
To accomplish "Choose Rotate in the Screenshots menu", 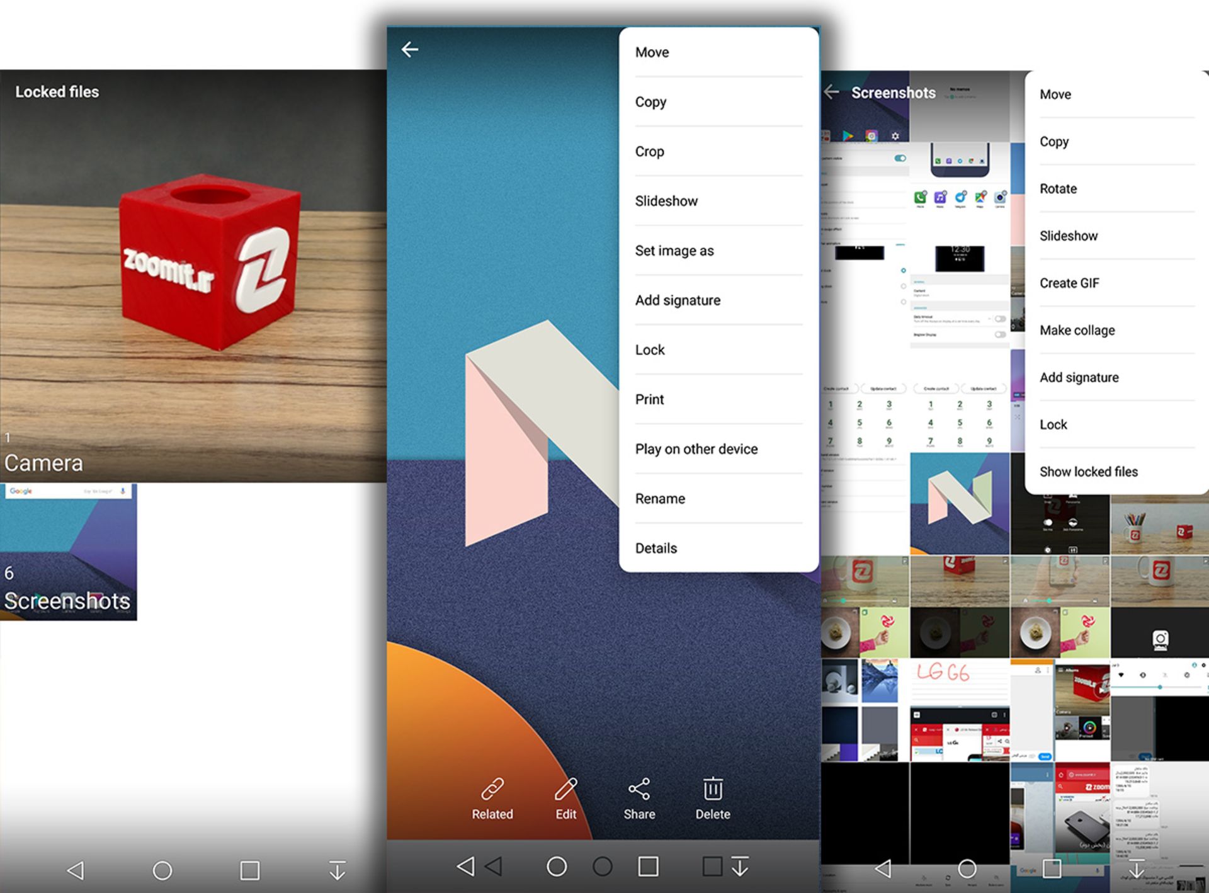I will [1116, 189].
